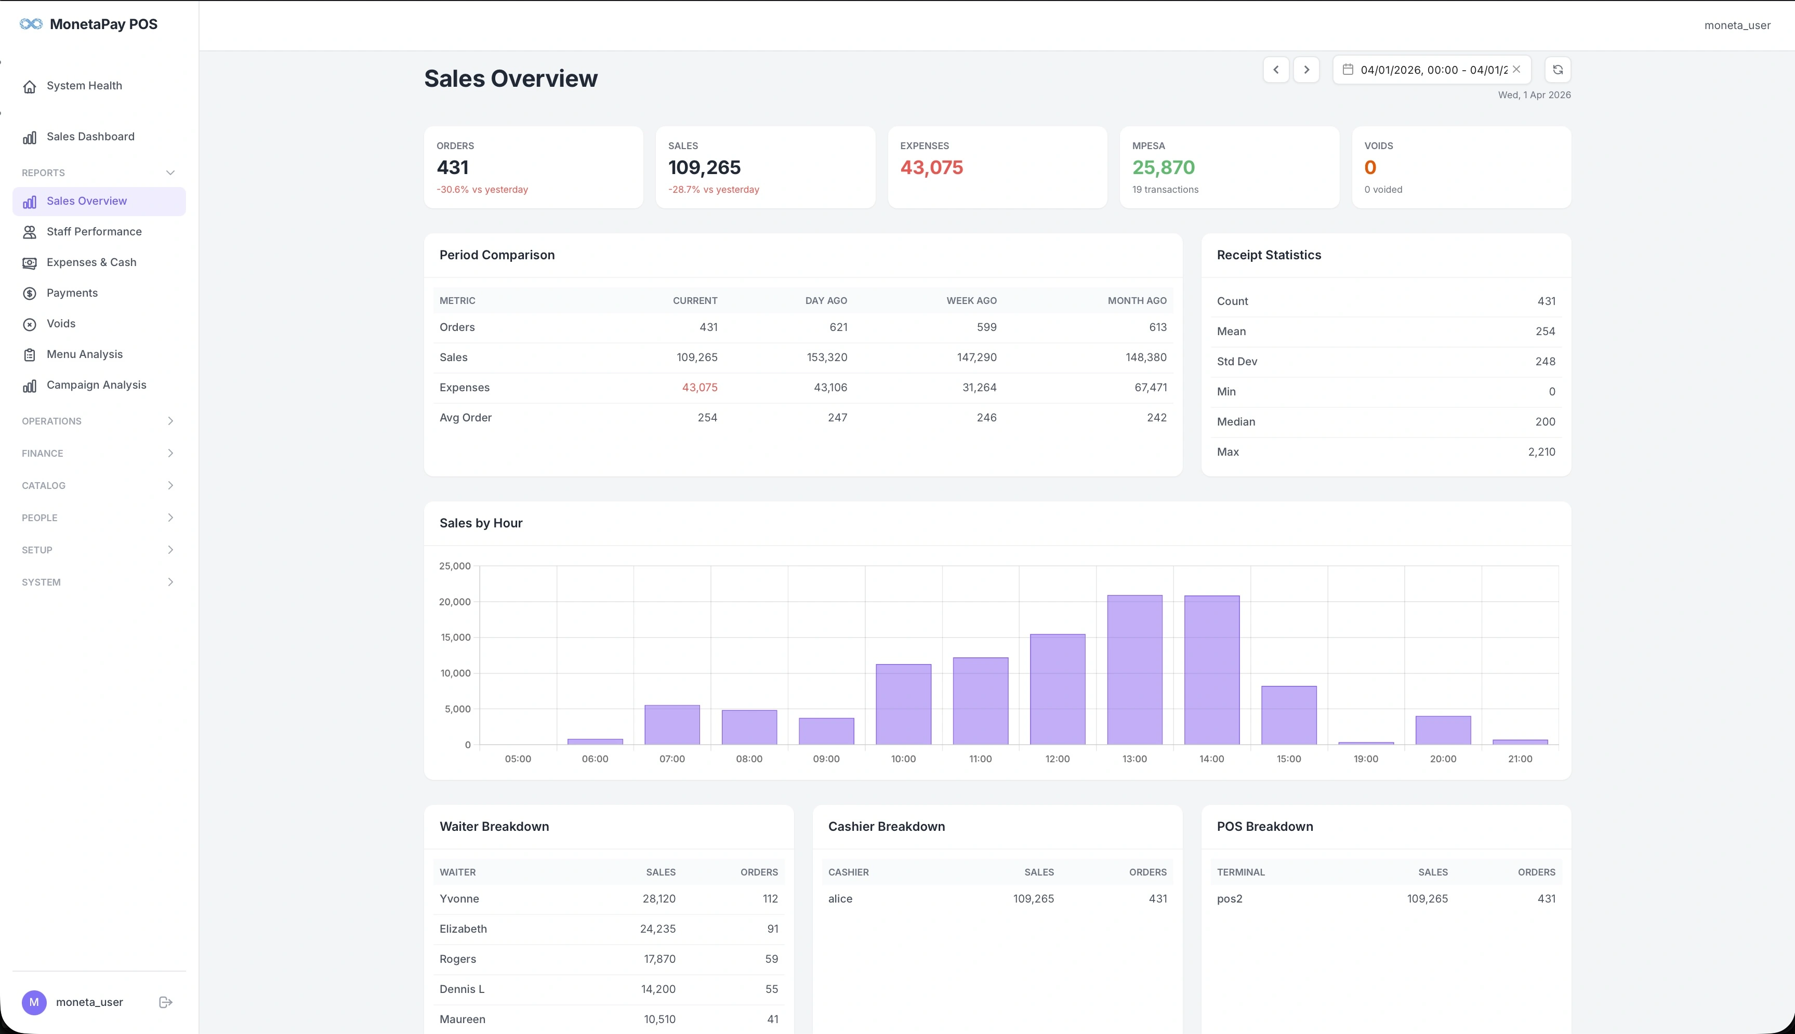Click the EXPENSES summary card
This screenshot has width=1795, height=1034.
pos(998,168)
